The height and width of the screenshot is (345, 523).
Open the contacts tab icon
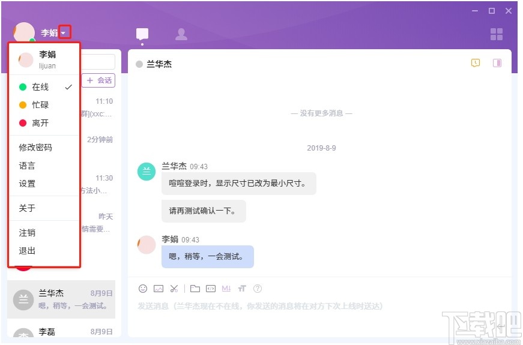[x=181, y=34]
